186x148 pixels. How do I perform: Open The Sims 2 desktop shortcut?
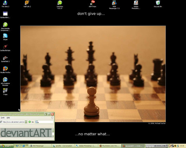click(x=5, y=4)
